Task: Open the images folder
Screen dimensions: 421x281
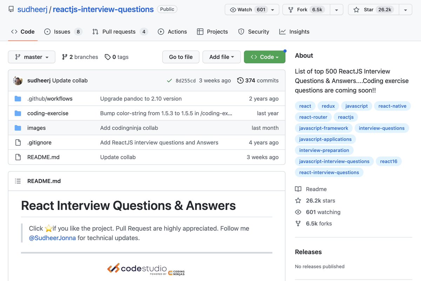Action: click(x=36, y=128)
